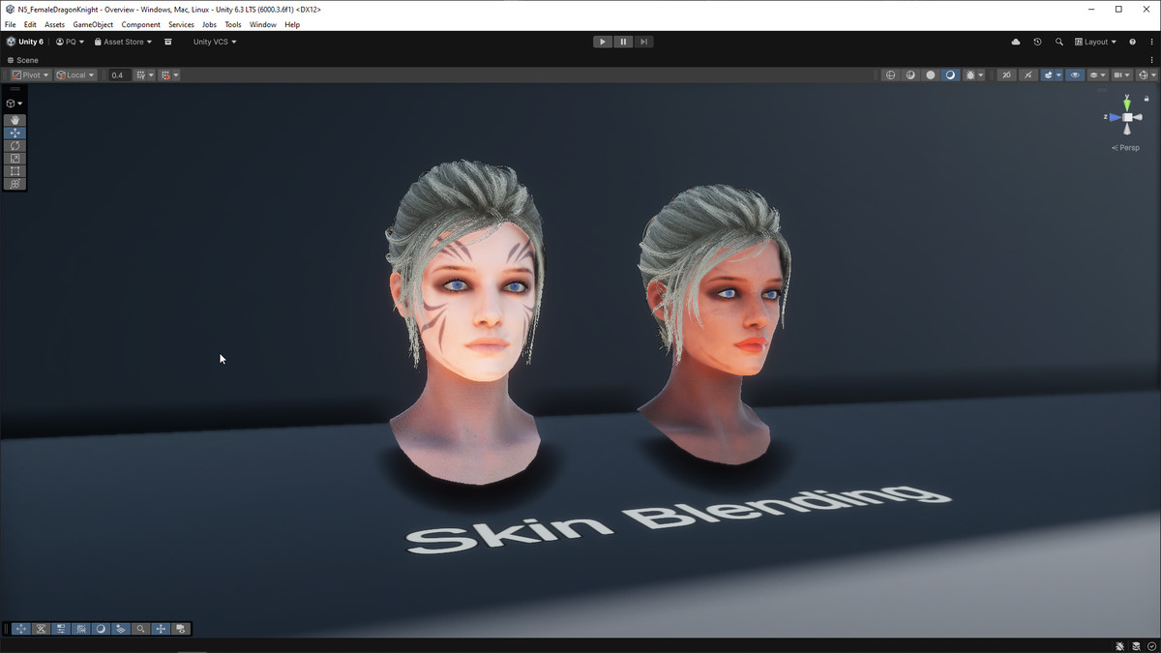Select the Rect transform tool
Viewport: 1161px width, 653px height.
pos(15,171)
